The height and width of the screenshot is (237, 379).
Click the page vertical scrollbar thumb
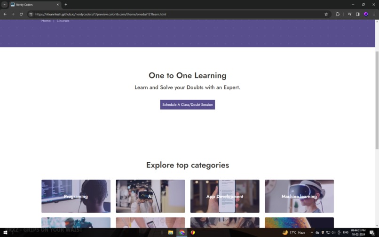[377, 100]
